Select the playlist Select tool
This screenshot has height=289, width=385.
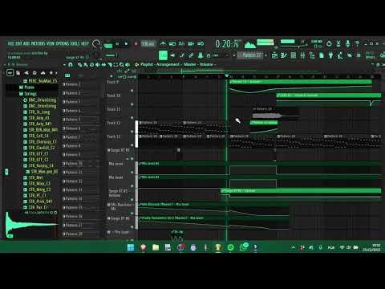click(x=115, y=65)
